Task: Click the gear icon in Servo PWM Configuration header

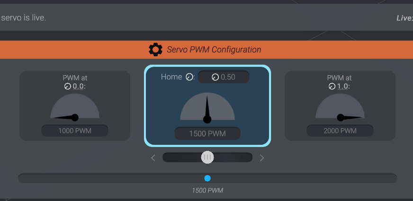Action: pyautogui.click(x=155, y=50)
